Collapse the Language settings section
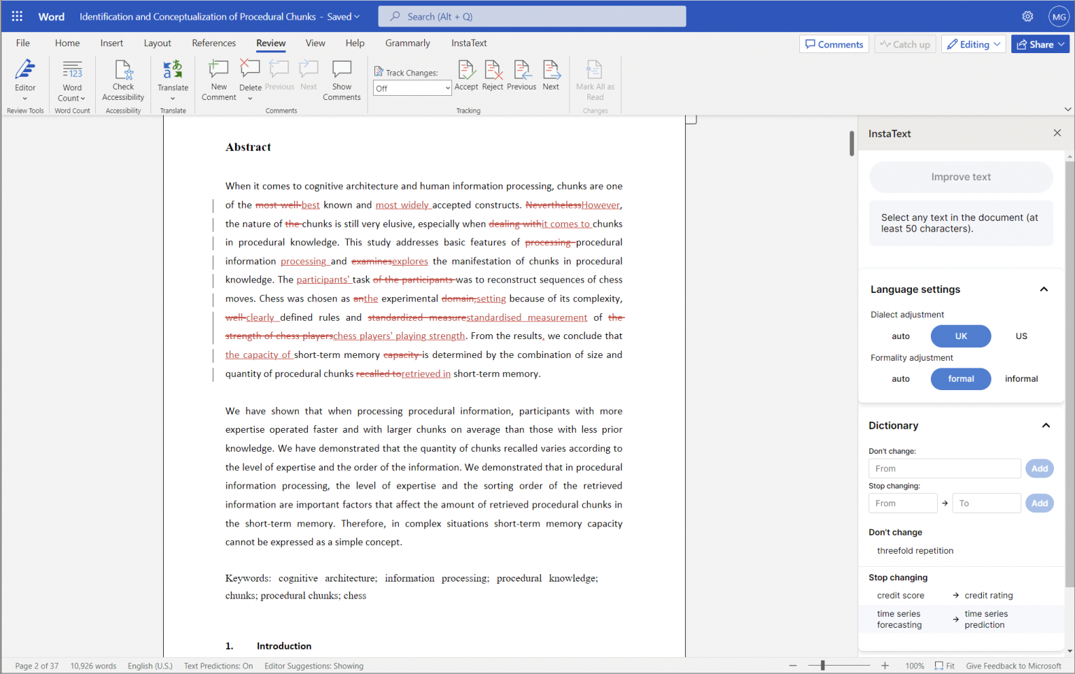 [x=1044, y=289]
